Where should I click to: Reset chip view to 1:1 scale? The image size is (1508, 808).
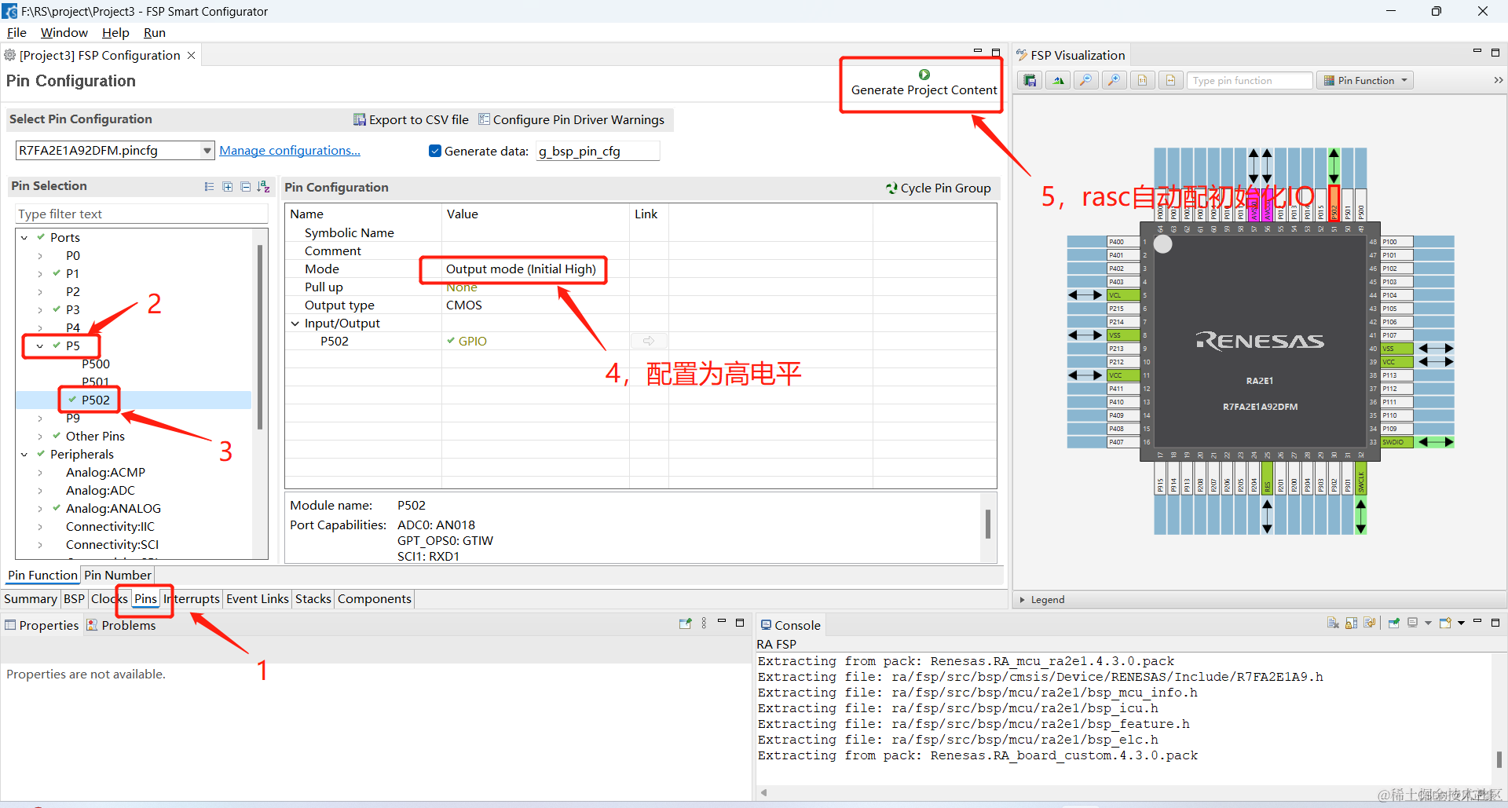click(x=1143, y=80)
